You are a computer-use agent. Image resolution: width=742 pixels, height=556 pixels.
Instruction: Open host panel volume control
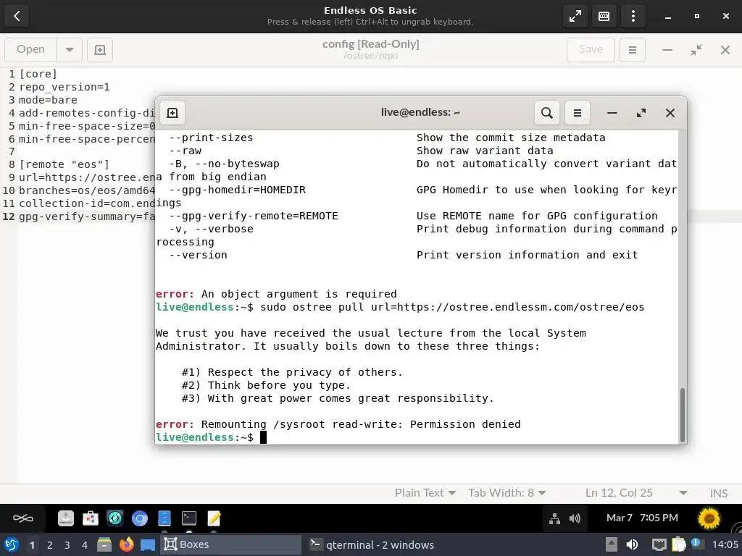tap(632, 544)
